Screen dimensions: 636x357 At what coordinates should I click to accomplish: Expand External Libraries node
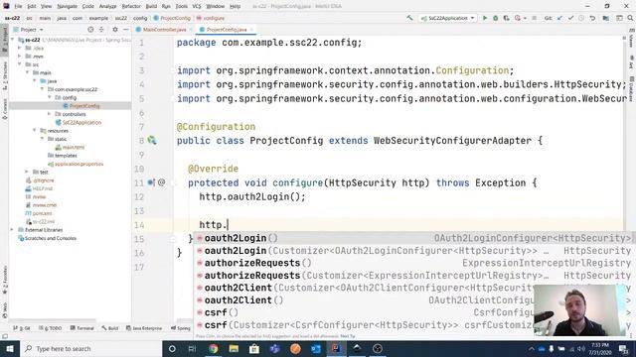point(12,230)
